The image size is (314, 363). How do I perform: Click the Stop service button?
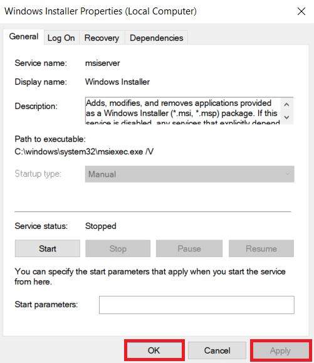(x=118, y=249)
